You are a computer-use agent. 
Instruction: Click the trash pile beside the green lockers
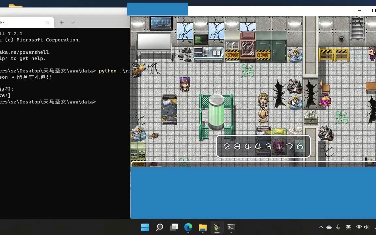tap(294, 55)
